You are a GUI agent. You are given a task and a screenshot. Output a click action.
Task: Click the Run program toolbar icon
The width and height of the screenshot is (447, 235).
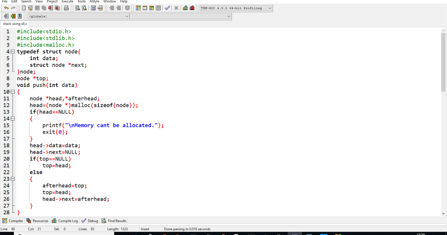[145, 8]
